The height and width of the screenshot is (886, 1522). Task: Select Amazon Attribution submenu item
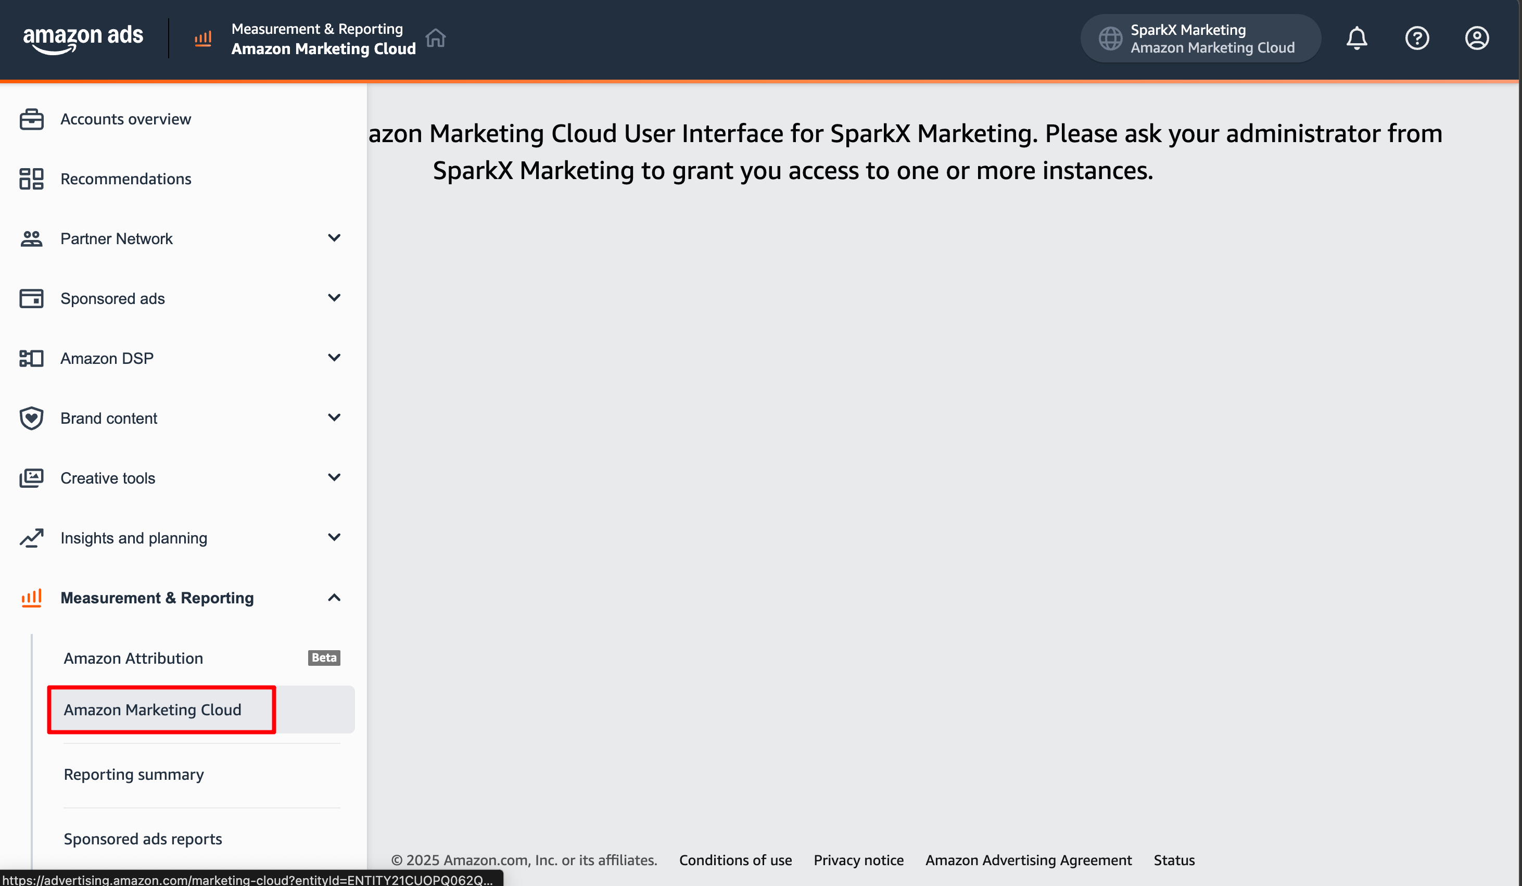[x=133, y=657]
